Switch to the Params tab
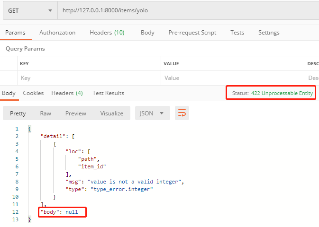Screen dimensions: 319x227 [15, 33]
